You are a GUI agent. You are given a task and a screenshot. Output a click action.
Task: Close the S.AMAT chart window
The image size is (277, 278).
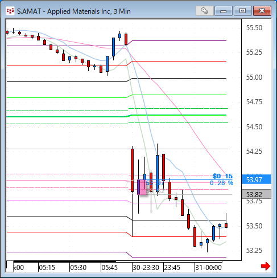(x=262, y=11)
